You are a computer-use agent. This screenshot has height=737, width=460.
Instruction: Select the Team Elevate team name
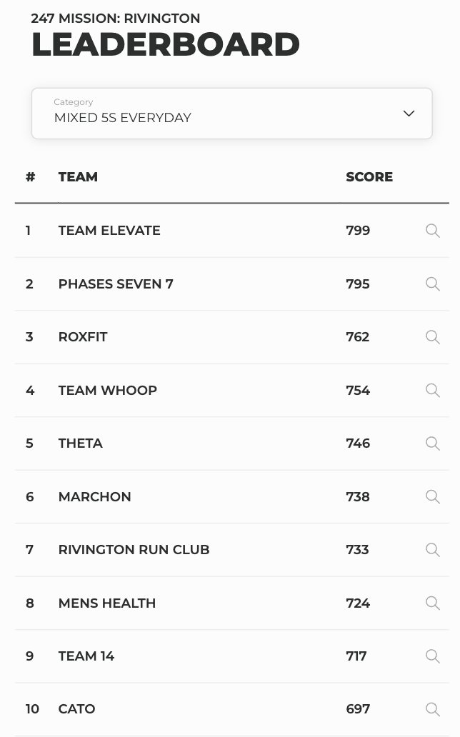coord(109,230)
